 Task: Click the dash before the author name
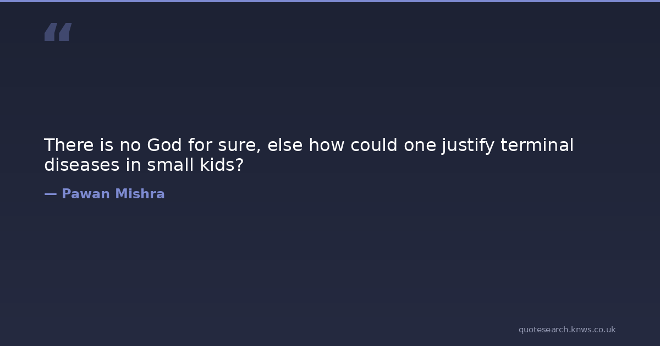click(x=50, y=194)
